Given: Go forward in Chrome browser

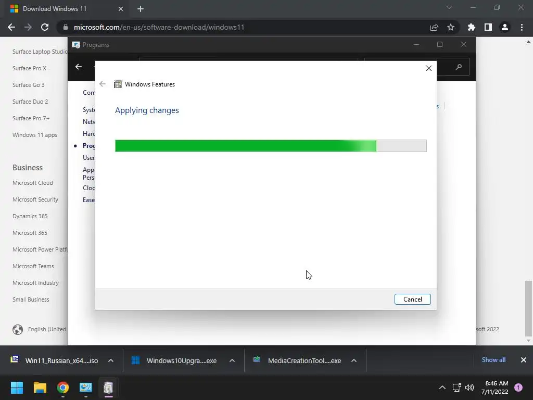Looking at the screenshot, I should click(x=28, y=27).
